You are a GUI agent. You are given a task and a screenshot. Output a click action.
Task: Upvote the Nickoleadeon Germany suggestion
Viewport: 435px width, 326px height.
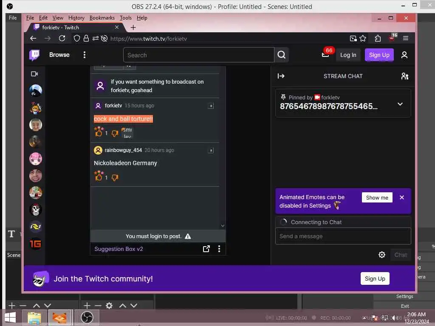point(99,176)
